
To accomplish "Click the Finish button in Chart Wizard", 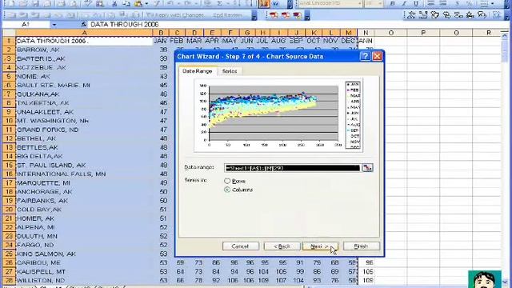I will pyautogui.click(x=361, y=246).
